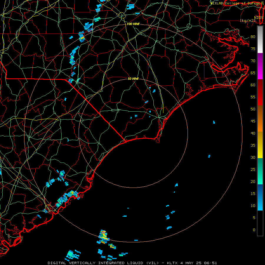Click the legend value "35"

tap(253, 145)
